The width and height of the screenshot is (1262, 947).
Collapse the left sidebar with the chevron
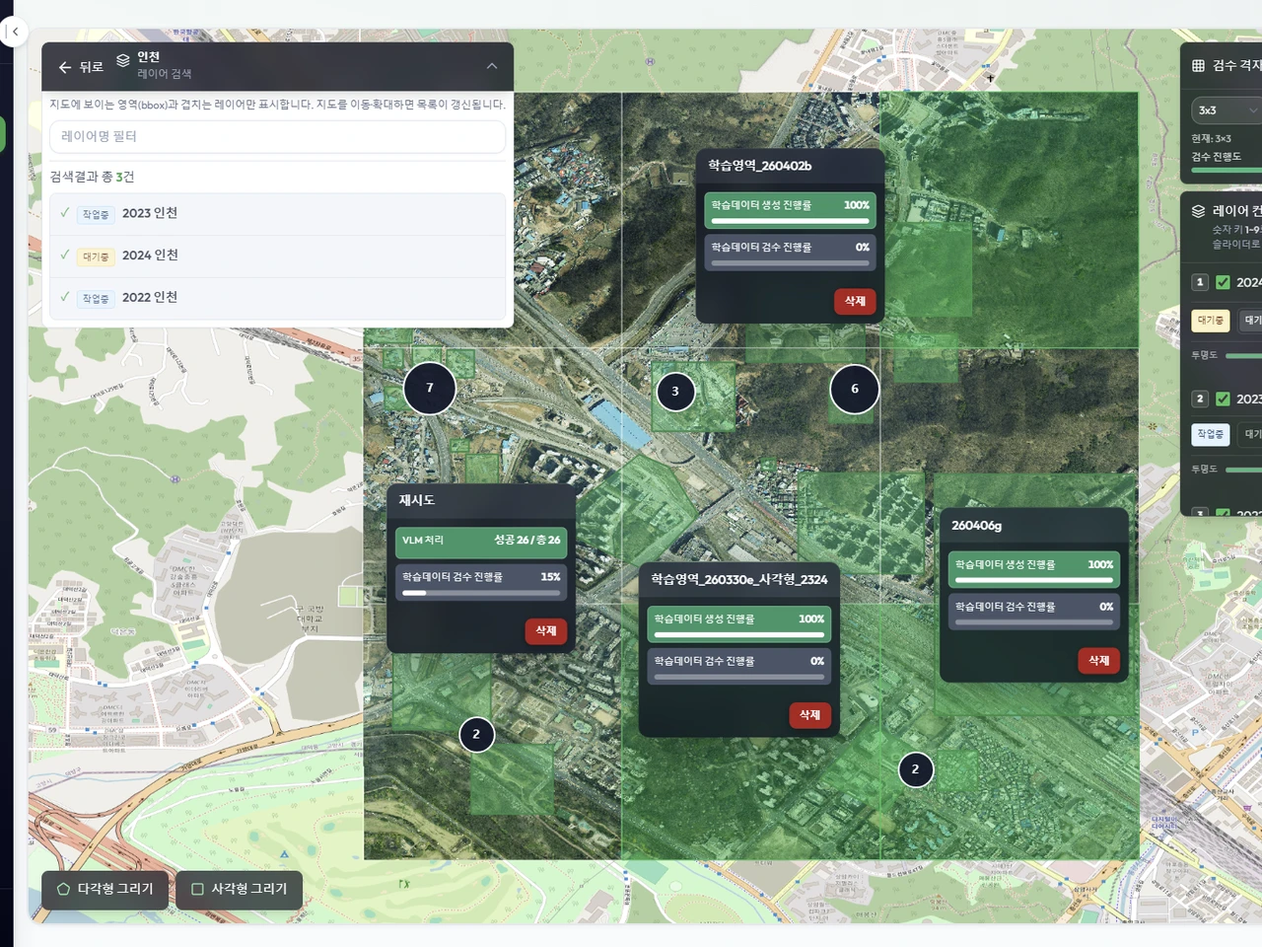(15, 33)
